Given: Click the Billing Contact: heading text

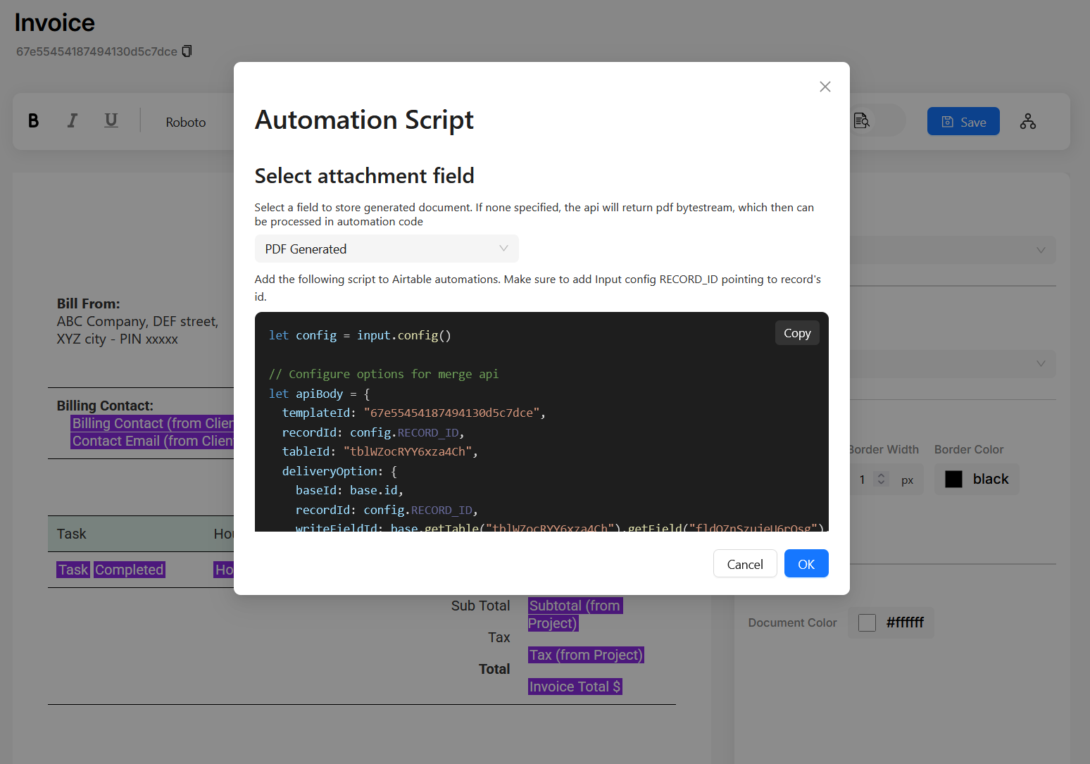Looking at the screenshot, I should [x=105, y=406].
